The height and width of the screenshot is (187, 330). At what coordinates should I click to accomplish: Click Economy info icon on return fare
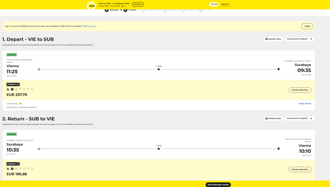tap(18, 164)
